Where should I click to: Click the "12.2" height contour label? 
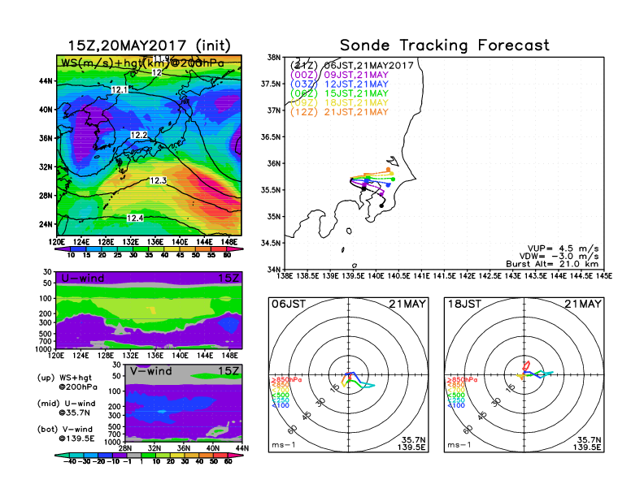tap(139, 135)
